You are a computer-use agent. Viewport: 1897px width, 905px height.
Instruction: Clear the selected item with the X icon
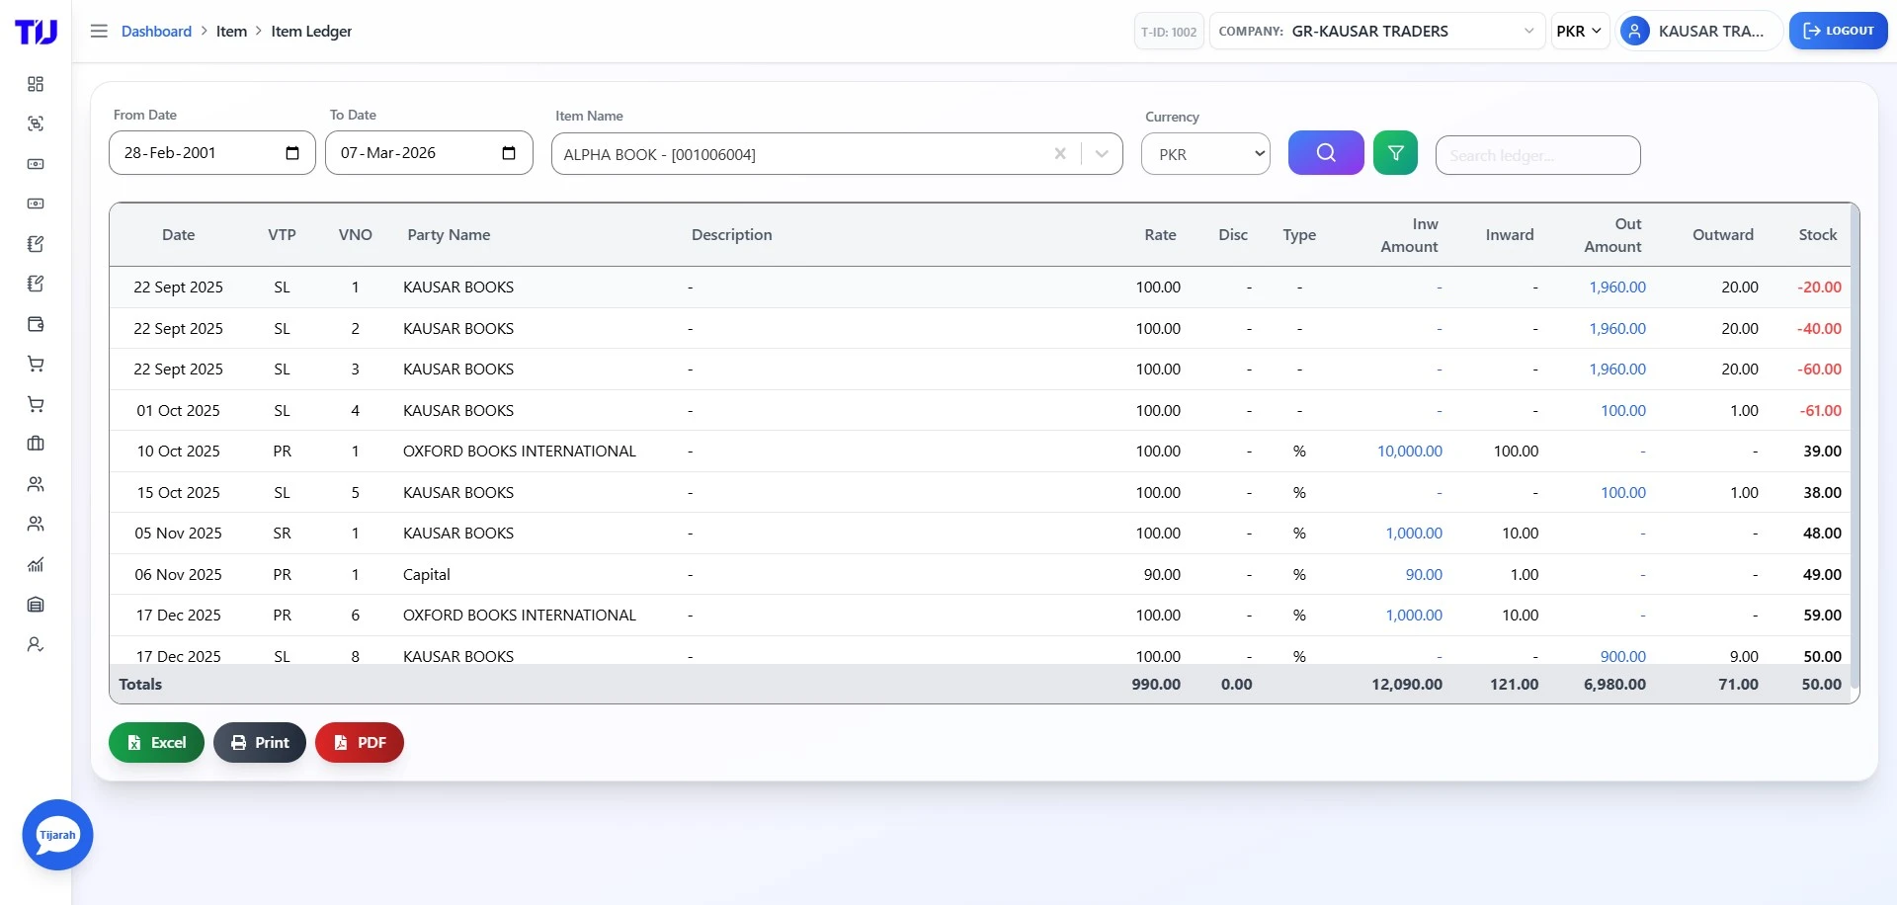pyautogui.click(x=1059, y=154)
